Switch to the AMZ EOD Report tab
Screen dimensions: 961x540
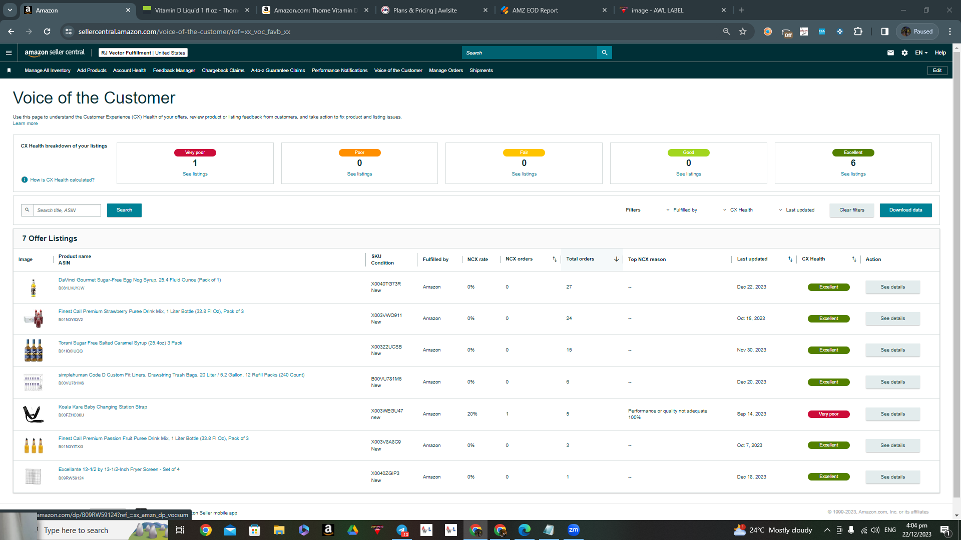(x=555, y=10)
